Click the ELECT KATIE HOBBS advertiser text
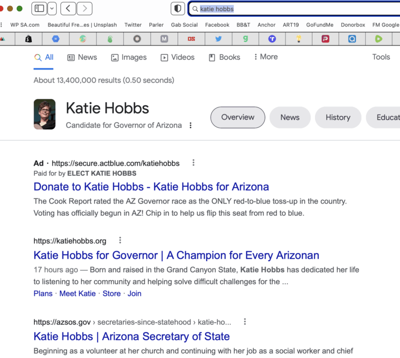Viewport: 400px width, 358px height. pos(101,173)
